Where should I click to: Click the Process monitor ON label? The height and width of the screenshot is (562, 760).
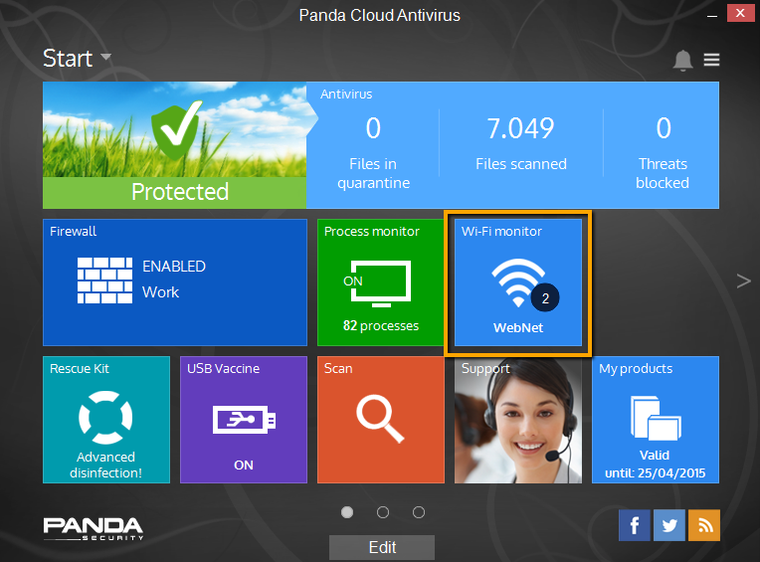353,281
